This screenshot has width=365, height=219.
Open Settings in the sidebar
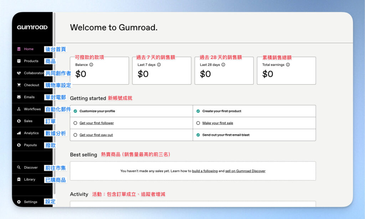click(32, 202)
